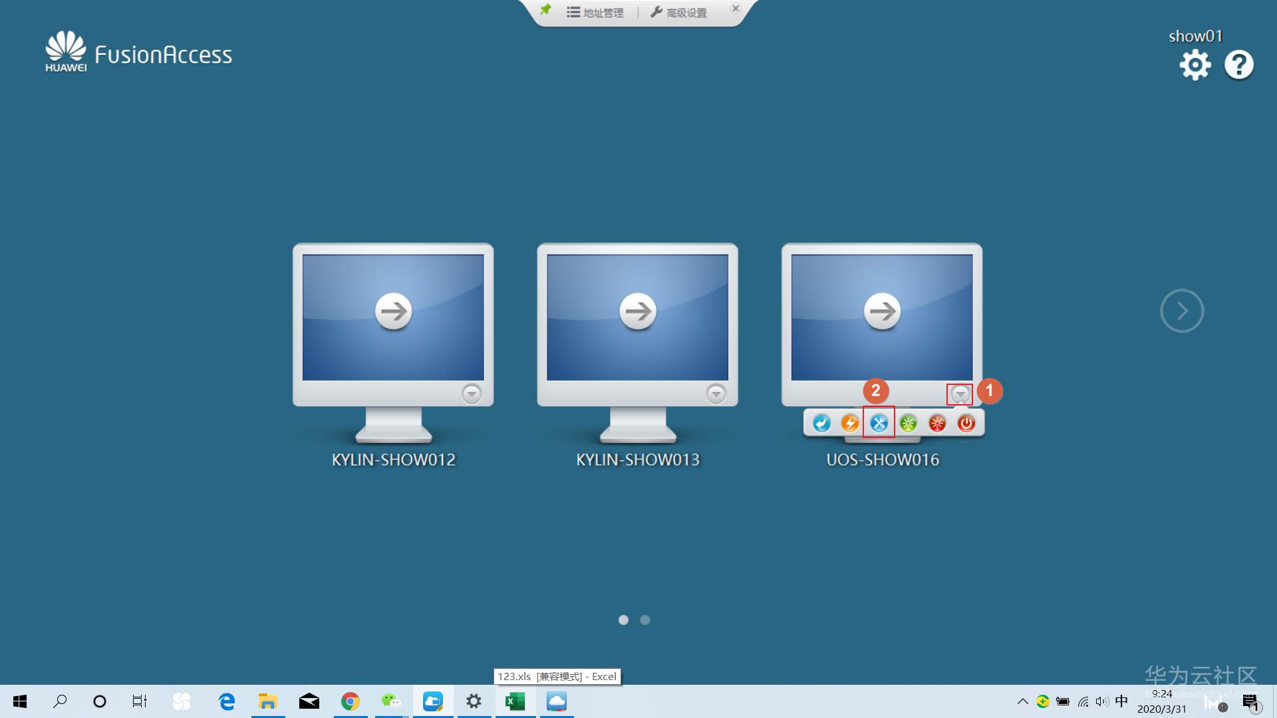Click the red asterisk force-restart icon
Image resolution: width=1277 pixels, height=718 pixels.
[936, 423]
